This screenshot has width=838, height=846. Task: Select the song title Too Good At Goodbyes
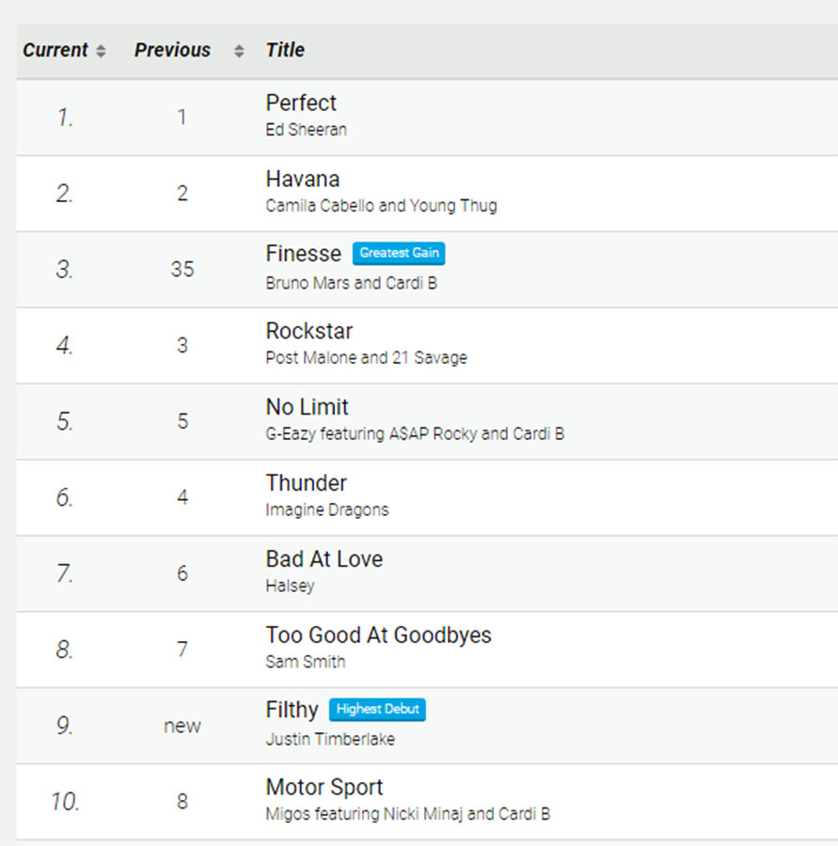(x=378, y=635)
